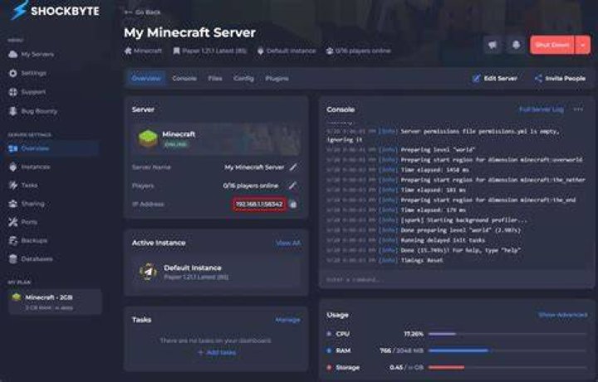Click the Shockbyte logo
The height and width of the screenshot is (382, 598).
pyautogui.click(x=56, y=10)
